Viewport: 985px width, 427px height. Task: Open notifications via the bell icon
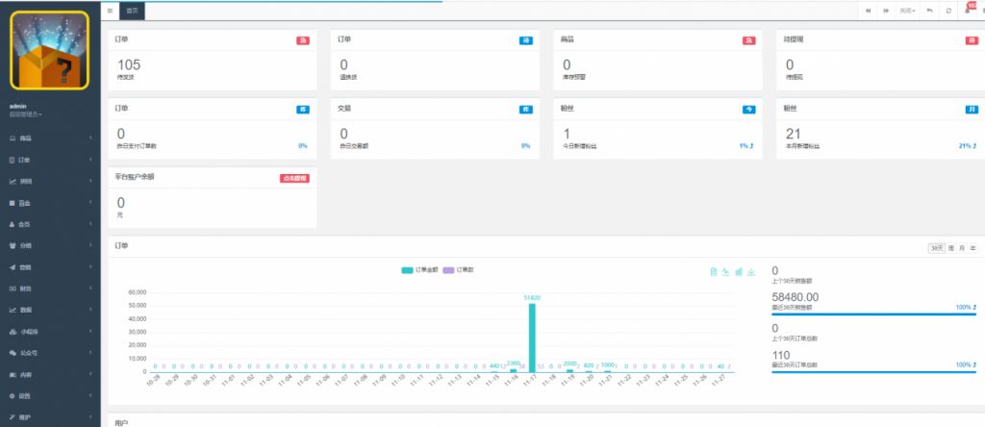tap(968, 11)
